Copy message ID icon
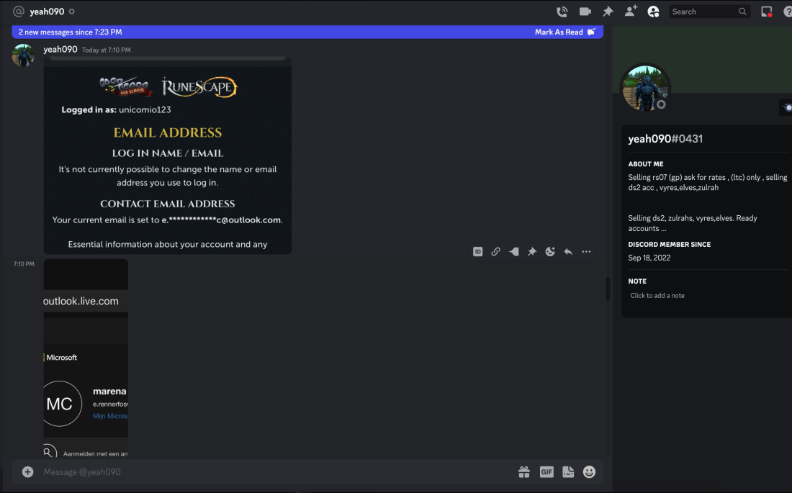 (478, 252)
